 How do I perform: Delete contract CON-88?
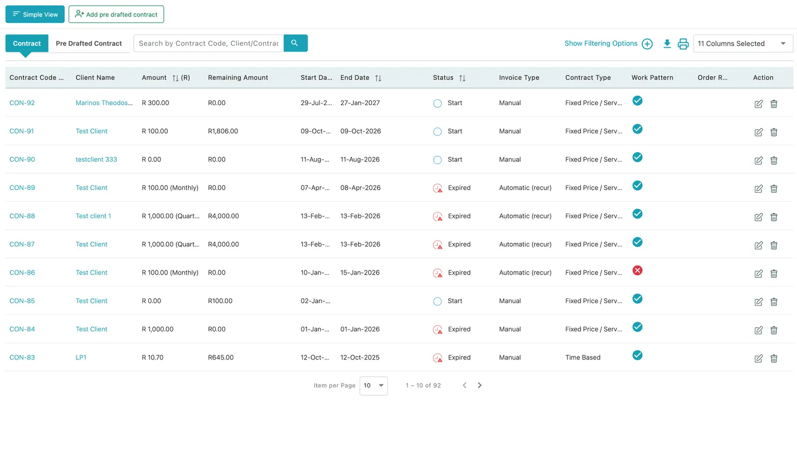point(774,217)
